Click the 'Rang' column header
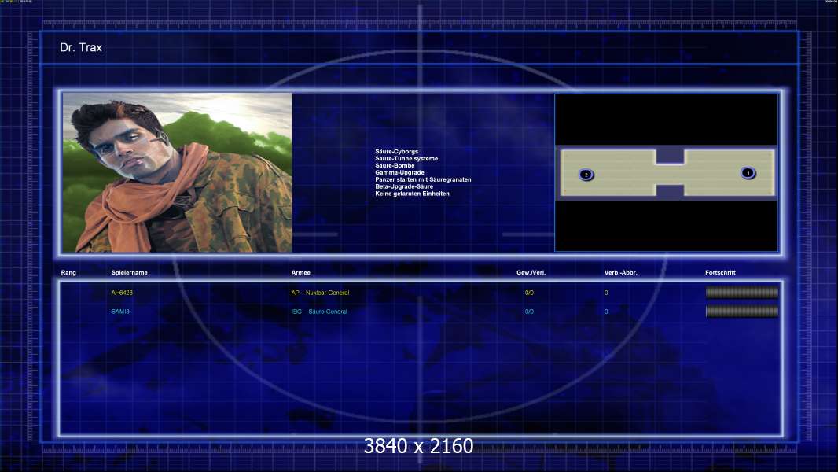Image resolution: width=838 pixels, height=472 pixels. (x=68, y=273)
